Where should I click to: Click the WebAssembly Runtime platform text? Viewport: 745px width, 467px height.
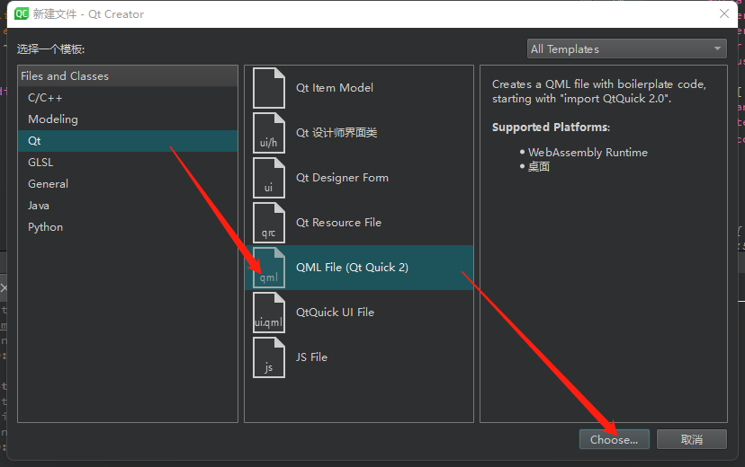[588, 153]
